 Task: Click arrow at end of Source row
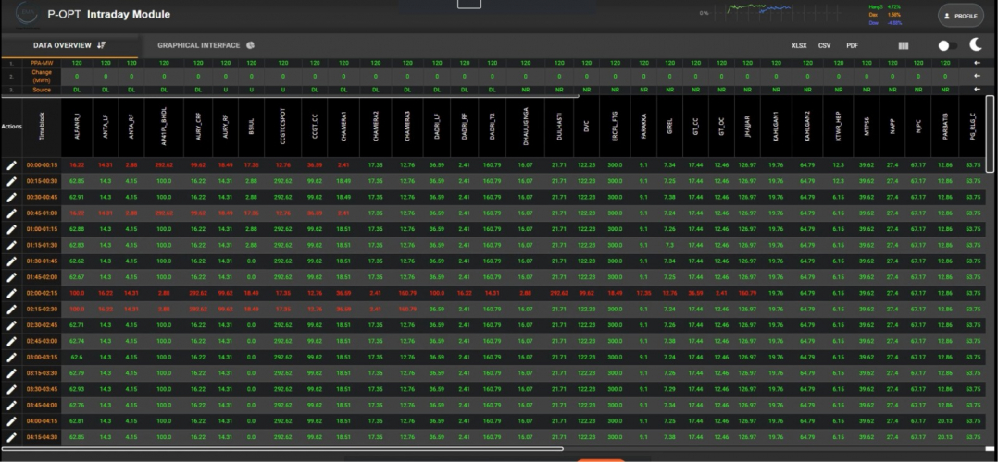[977, 90]
